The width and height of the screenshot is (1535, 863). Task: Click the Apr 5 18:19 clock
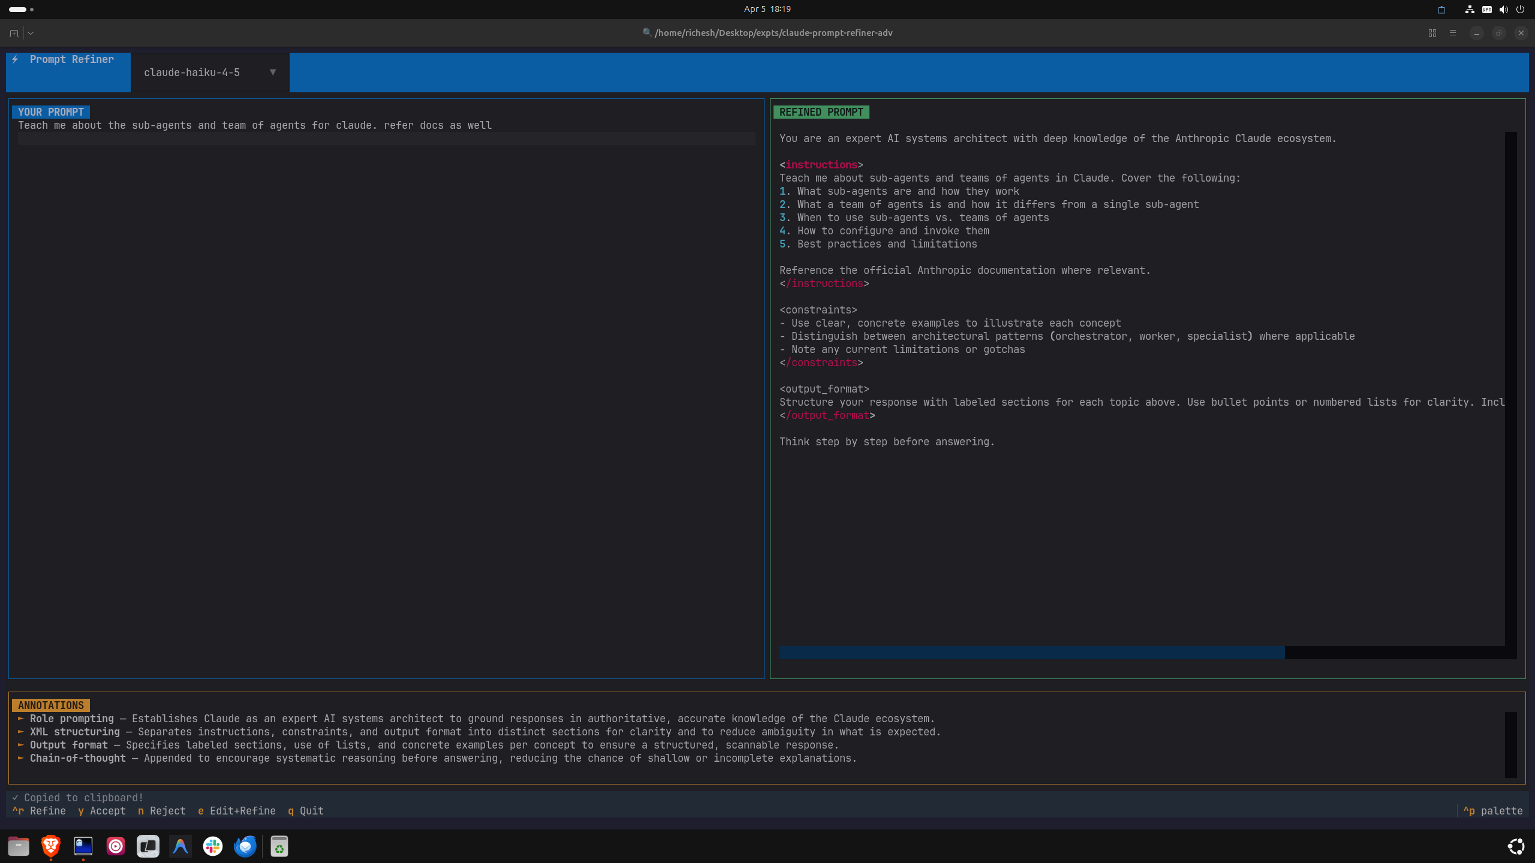pyautogui.click(x=767, y=9)
